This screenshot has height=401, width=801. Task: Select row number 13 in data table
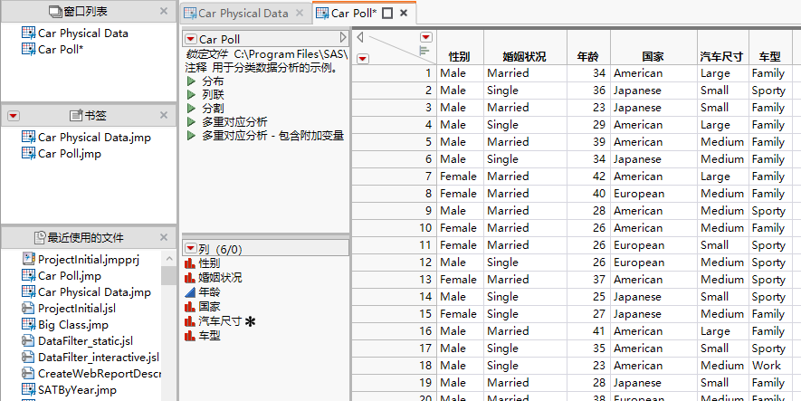click(394, 280)
